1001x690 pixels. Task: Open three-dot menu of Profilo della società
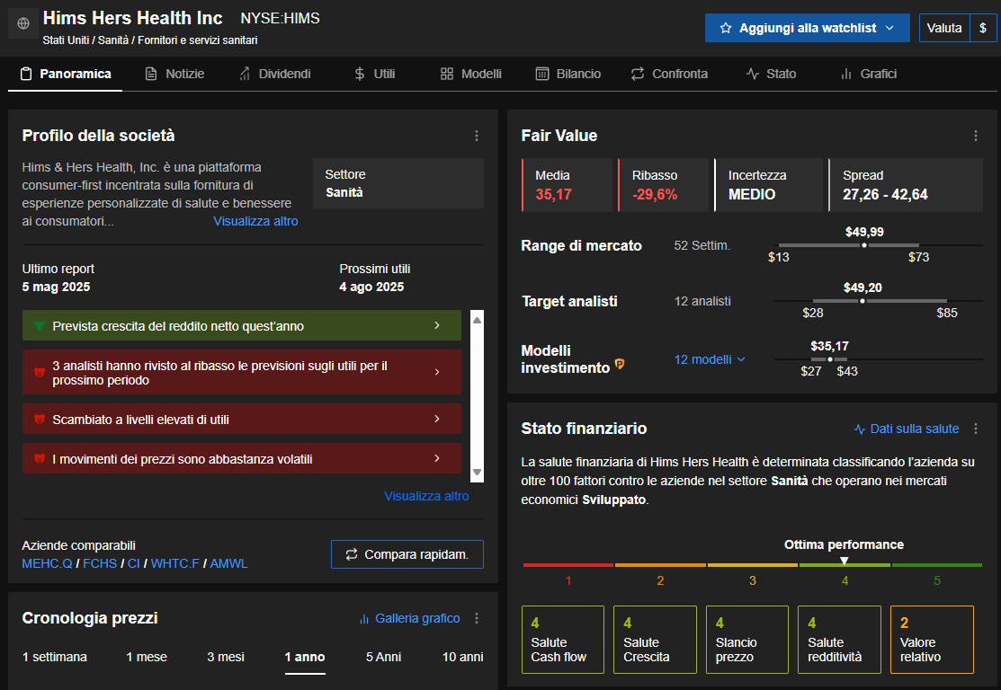pyautogui.click(x=477, y=136)
